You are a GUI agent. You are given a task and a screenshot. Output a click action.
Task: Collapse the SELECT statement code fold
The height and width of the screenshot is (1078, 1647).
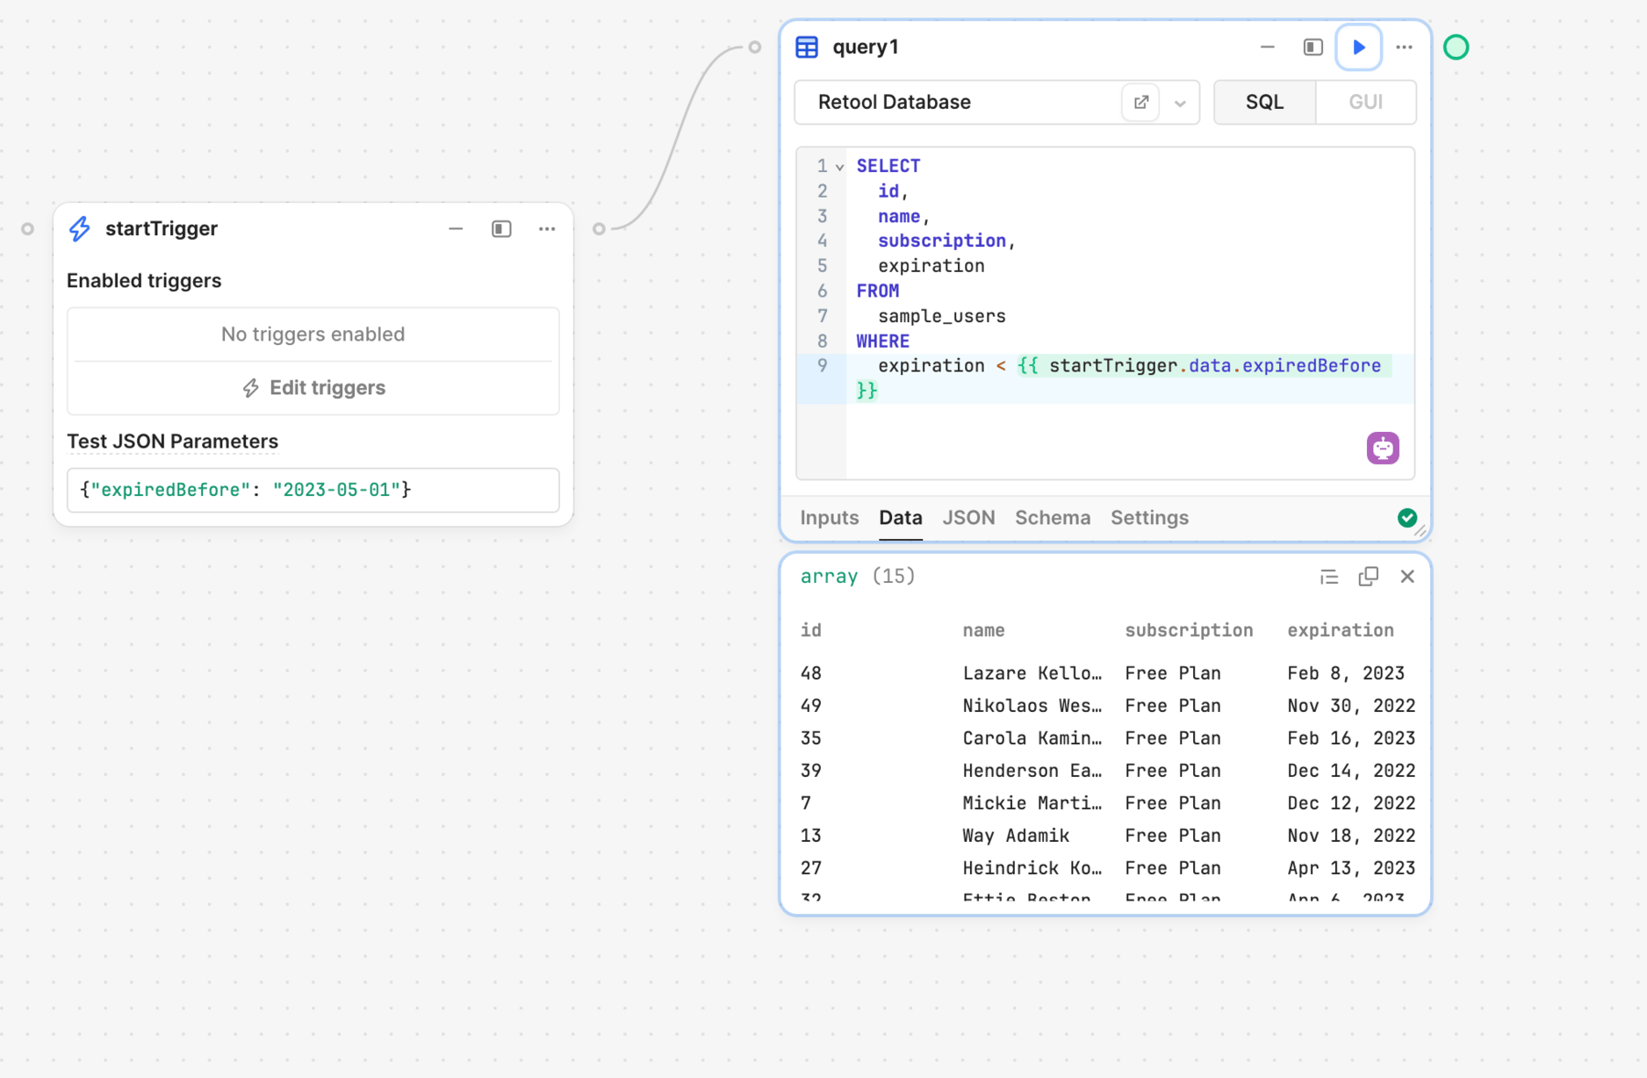tap(839, 167)
